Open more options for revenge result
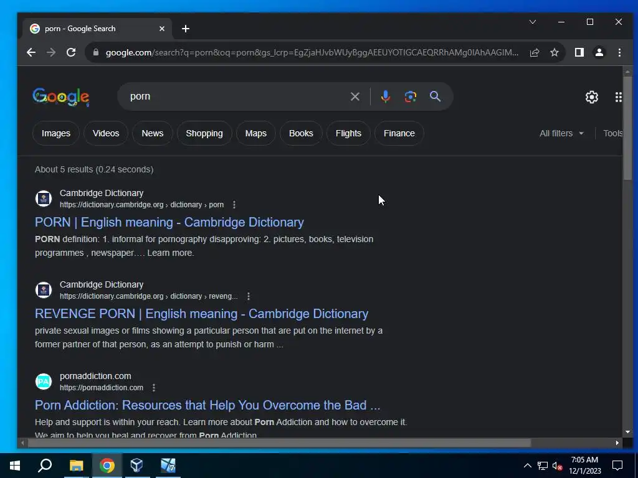The width and height of the screenshot is (638, 478). (249, 296)
